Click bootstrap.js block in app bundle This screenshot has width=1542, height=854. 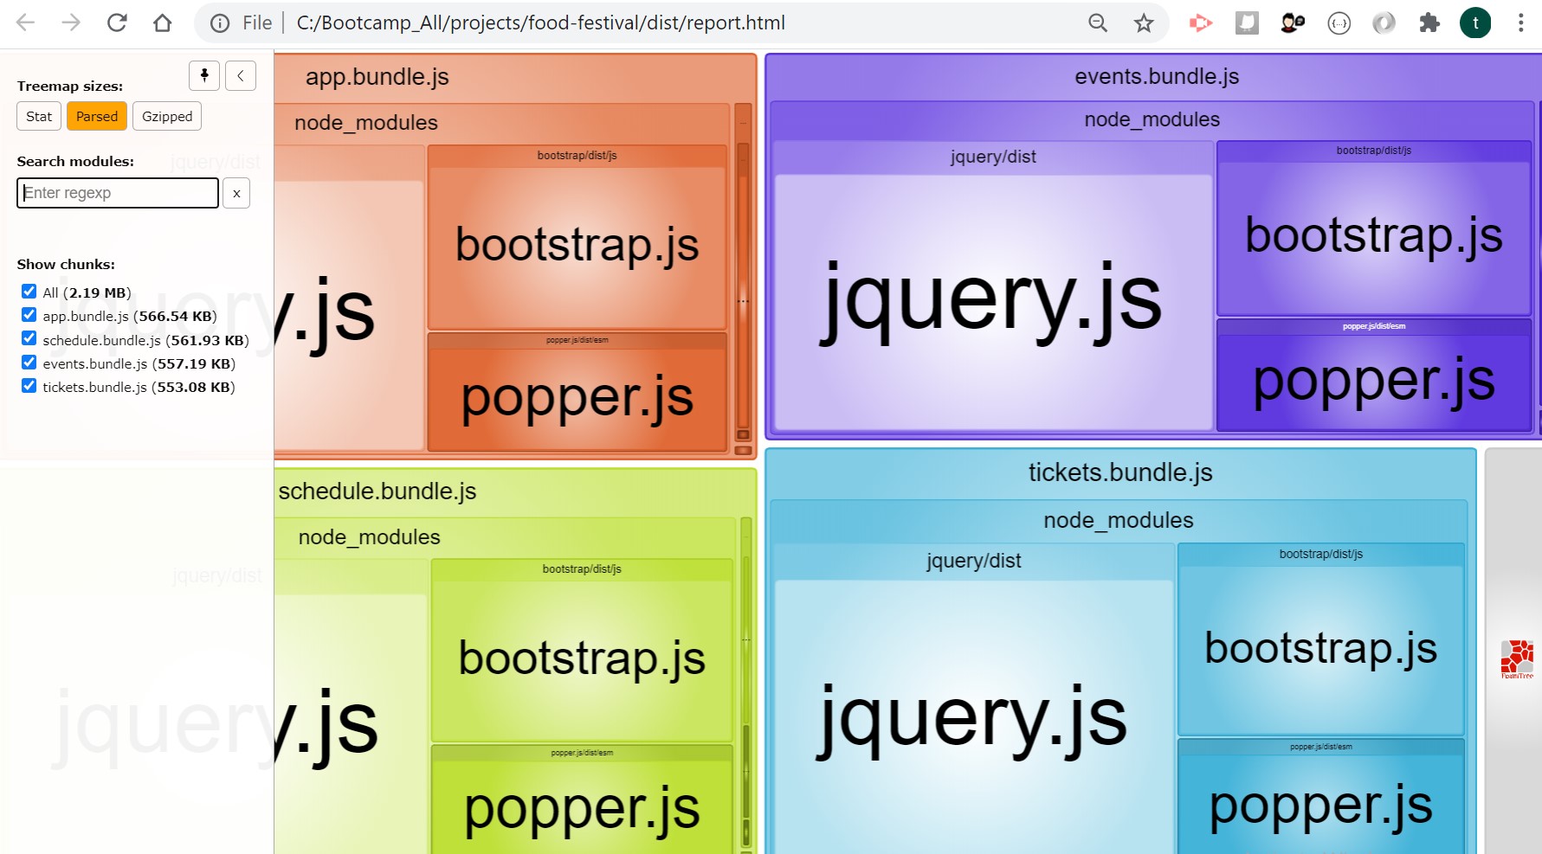pyautogui.click(x=577, y=247)
